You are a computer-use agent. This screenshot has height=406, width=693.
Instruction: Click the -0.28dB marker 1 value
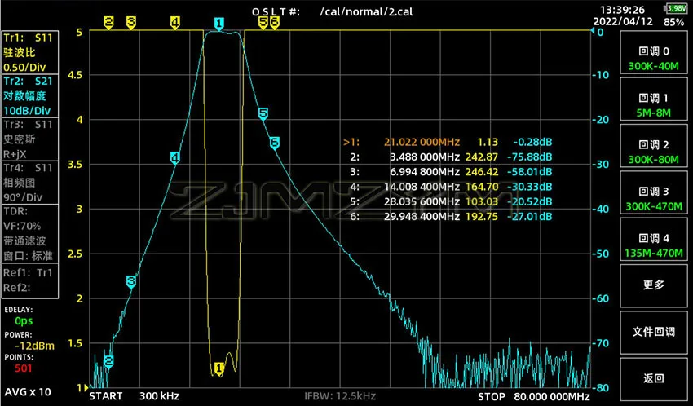tap(532, 142)
